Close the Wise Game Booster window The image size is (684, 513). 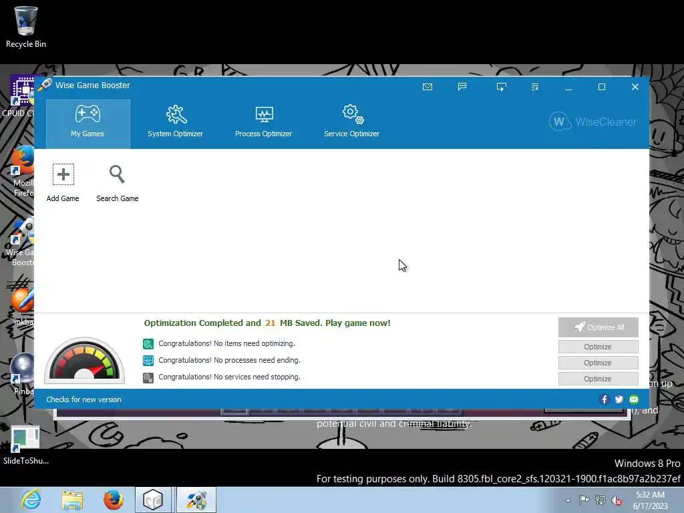[635, 87]
